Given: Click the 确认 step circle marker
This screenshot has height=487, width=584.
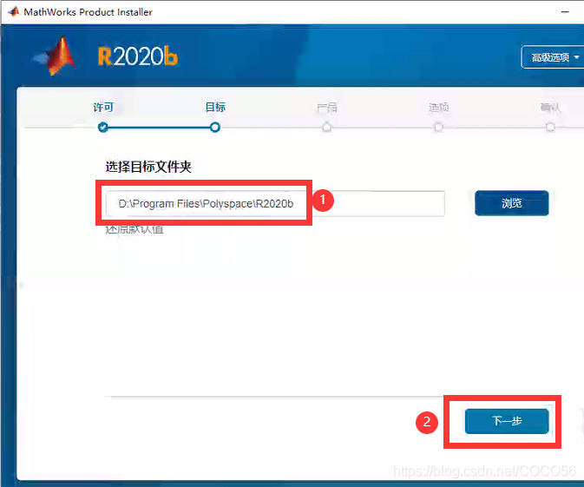Looking at the screenshot, I should pos(550,128).
